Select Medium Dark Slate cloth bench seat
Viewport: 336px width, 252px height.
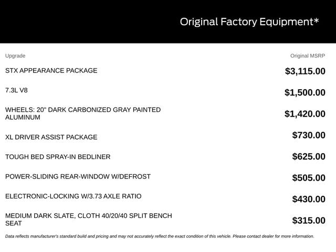[x=89, y=219]
